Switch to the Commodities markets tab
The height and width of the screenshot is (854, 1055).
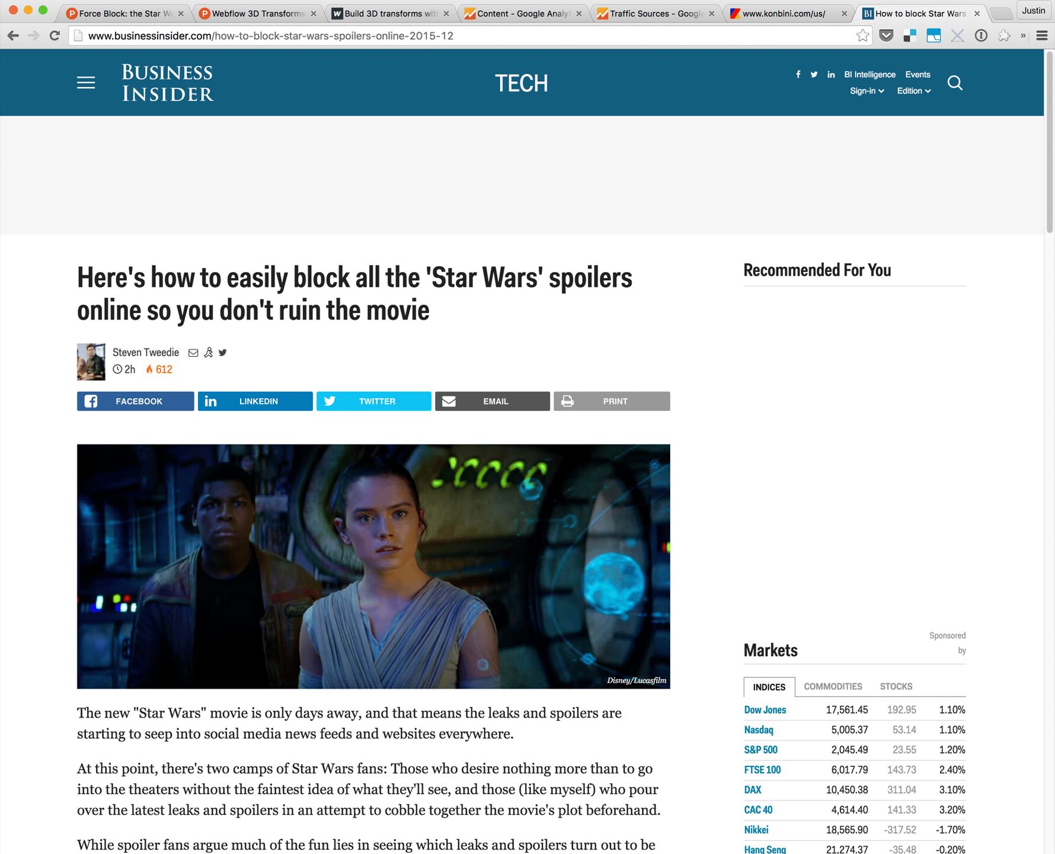click(833, 686)
